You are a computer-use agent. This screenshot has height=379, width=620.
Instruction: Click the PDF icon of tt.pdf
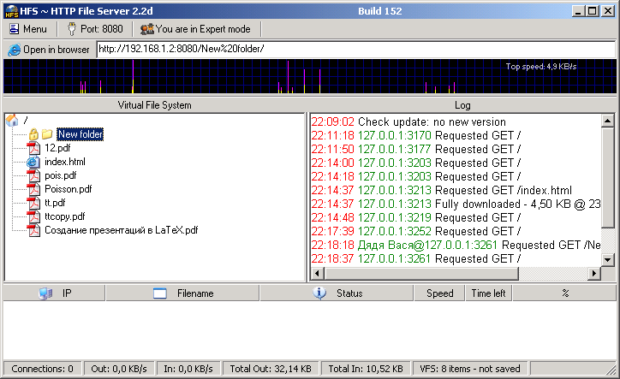(33, 203)
